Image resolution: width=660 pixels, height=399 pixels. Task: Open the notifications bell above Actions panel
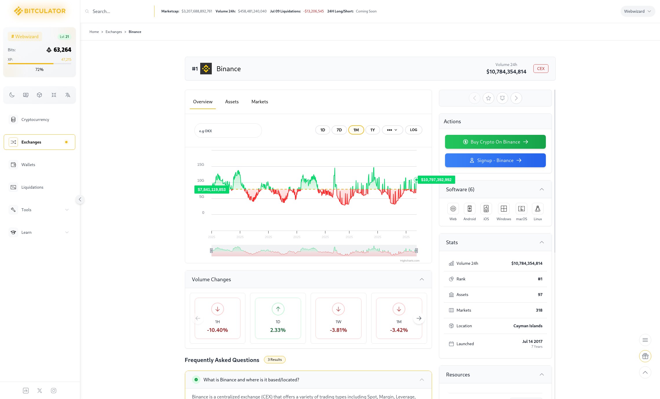click(x=502, y=98)
